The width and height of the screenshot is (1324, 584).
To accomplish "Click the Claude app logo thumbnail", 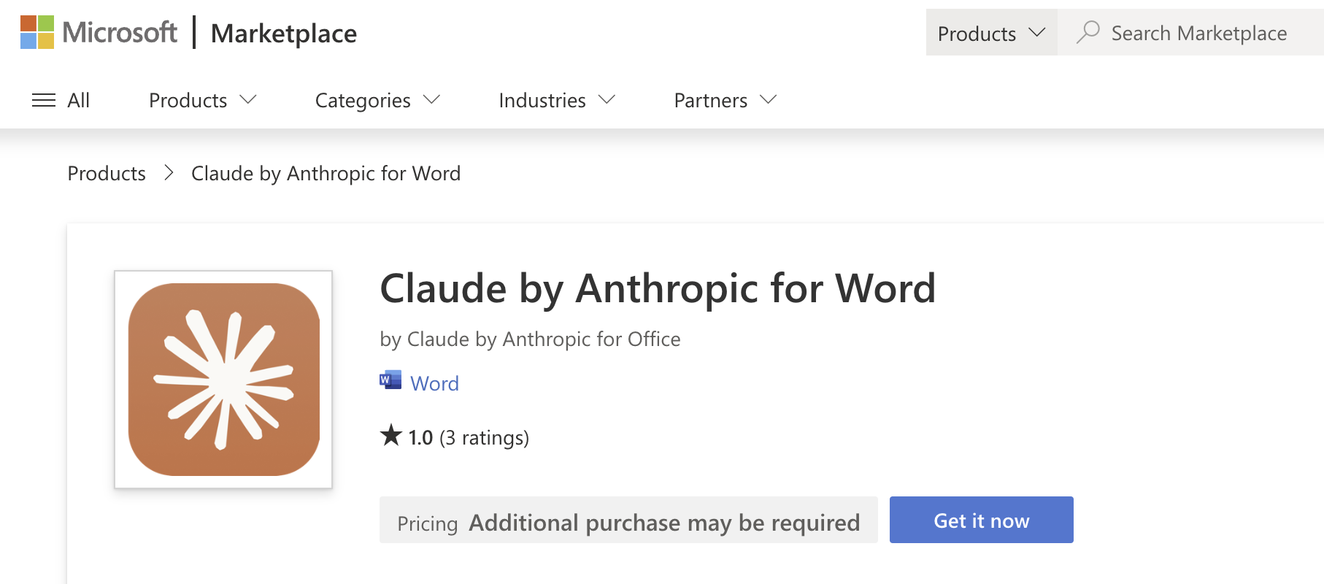I will (223, 380).
